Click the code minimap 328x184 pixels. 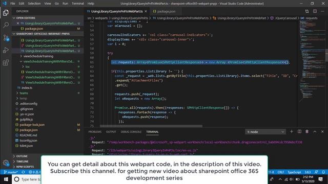[x=312, y=60]
